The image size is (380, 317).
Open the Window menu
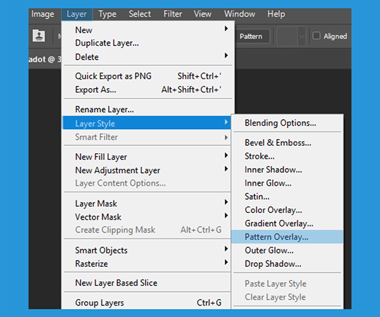click(x=239, y=14)
